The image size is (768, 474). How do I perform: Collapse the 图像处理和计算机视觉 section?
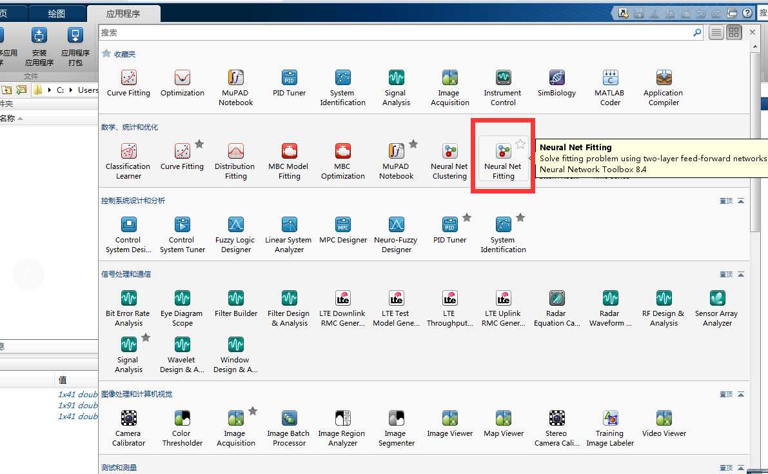click(740, 394)
